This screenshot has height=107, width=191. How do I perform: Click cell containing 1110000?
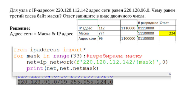click(129, 28)
